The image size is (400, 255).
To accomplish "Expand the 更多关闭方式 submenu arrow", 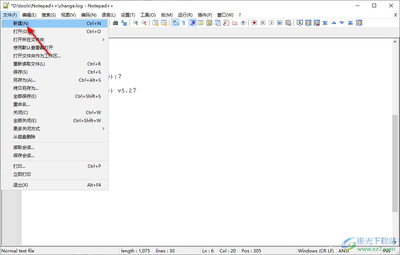I will click(x=103, y=129).
